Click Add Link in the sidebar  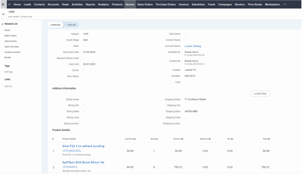pyautogui.click(x=8, y=86)
